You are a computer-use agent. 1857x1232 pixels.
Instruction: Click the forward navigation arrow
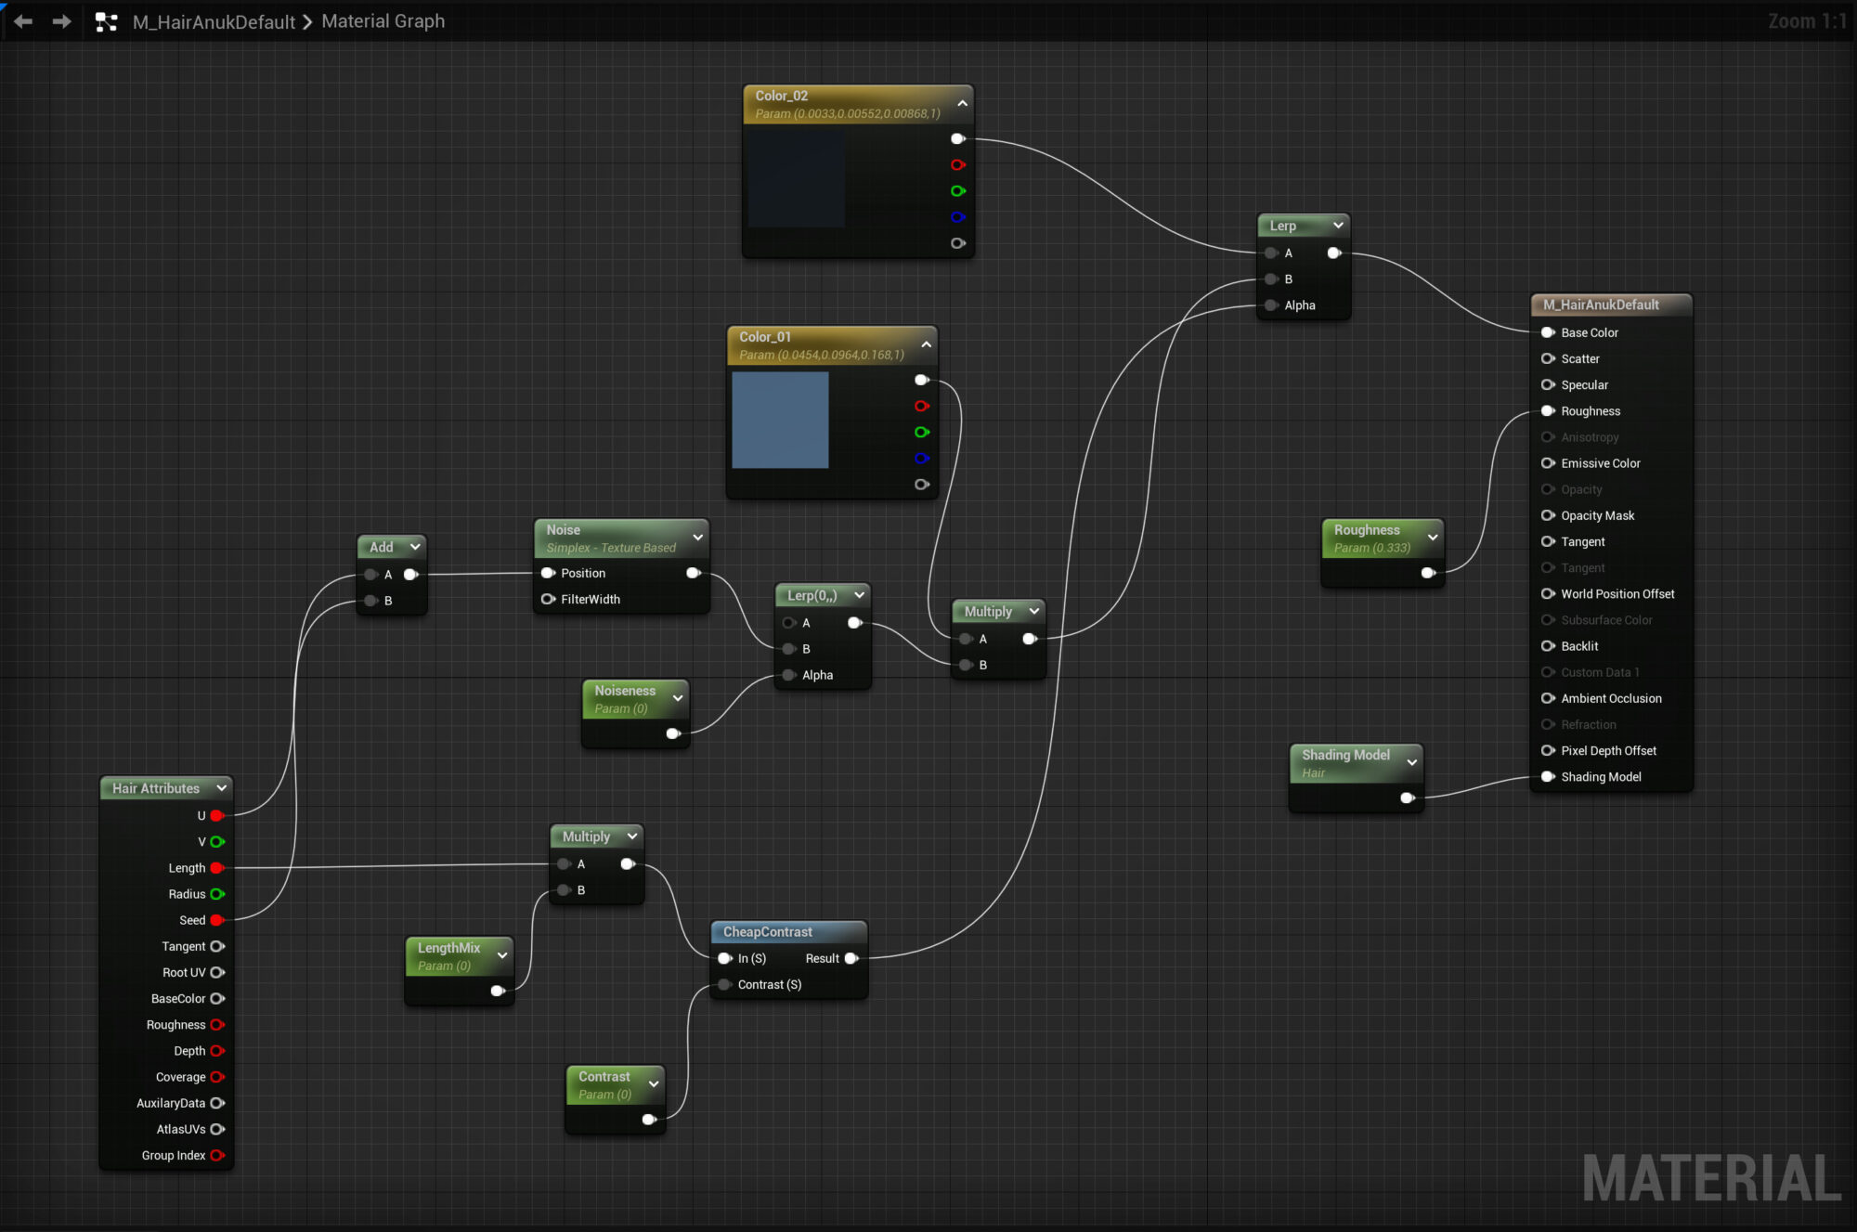click(x=61, y=21)
